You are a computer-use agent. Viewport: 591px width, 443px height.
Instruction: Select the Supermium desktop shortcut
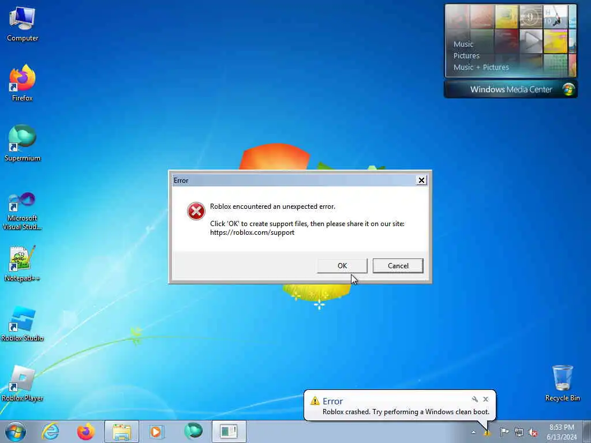[x=23, y=143]
